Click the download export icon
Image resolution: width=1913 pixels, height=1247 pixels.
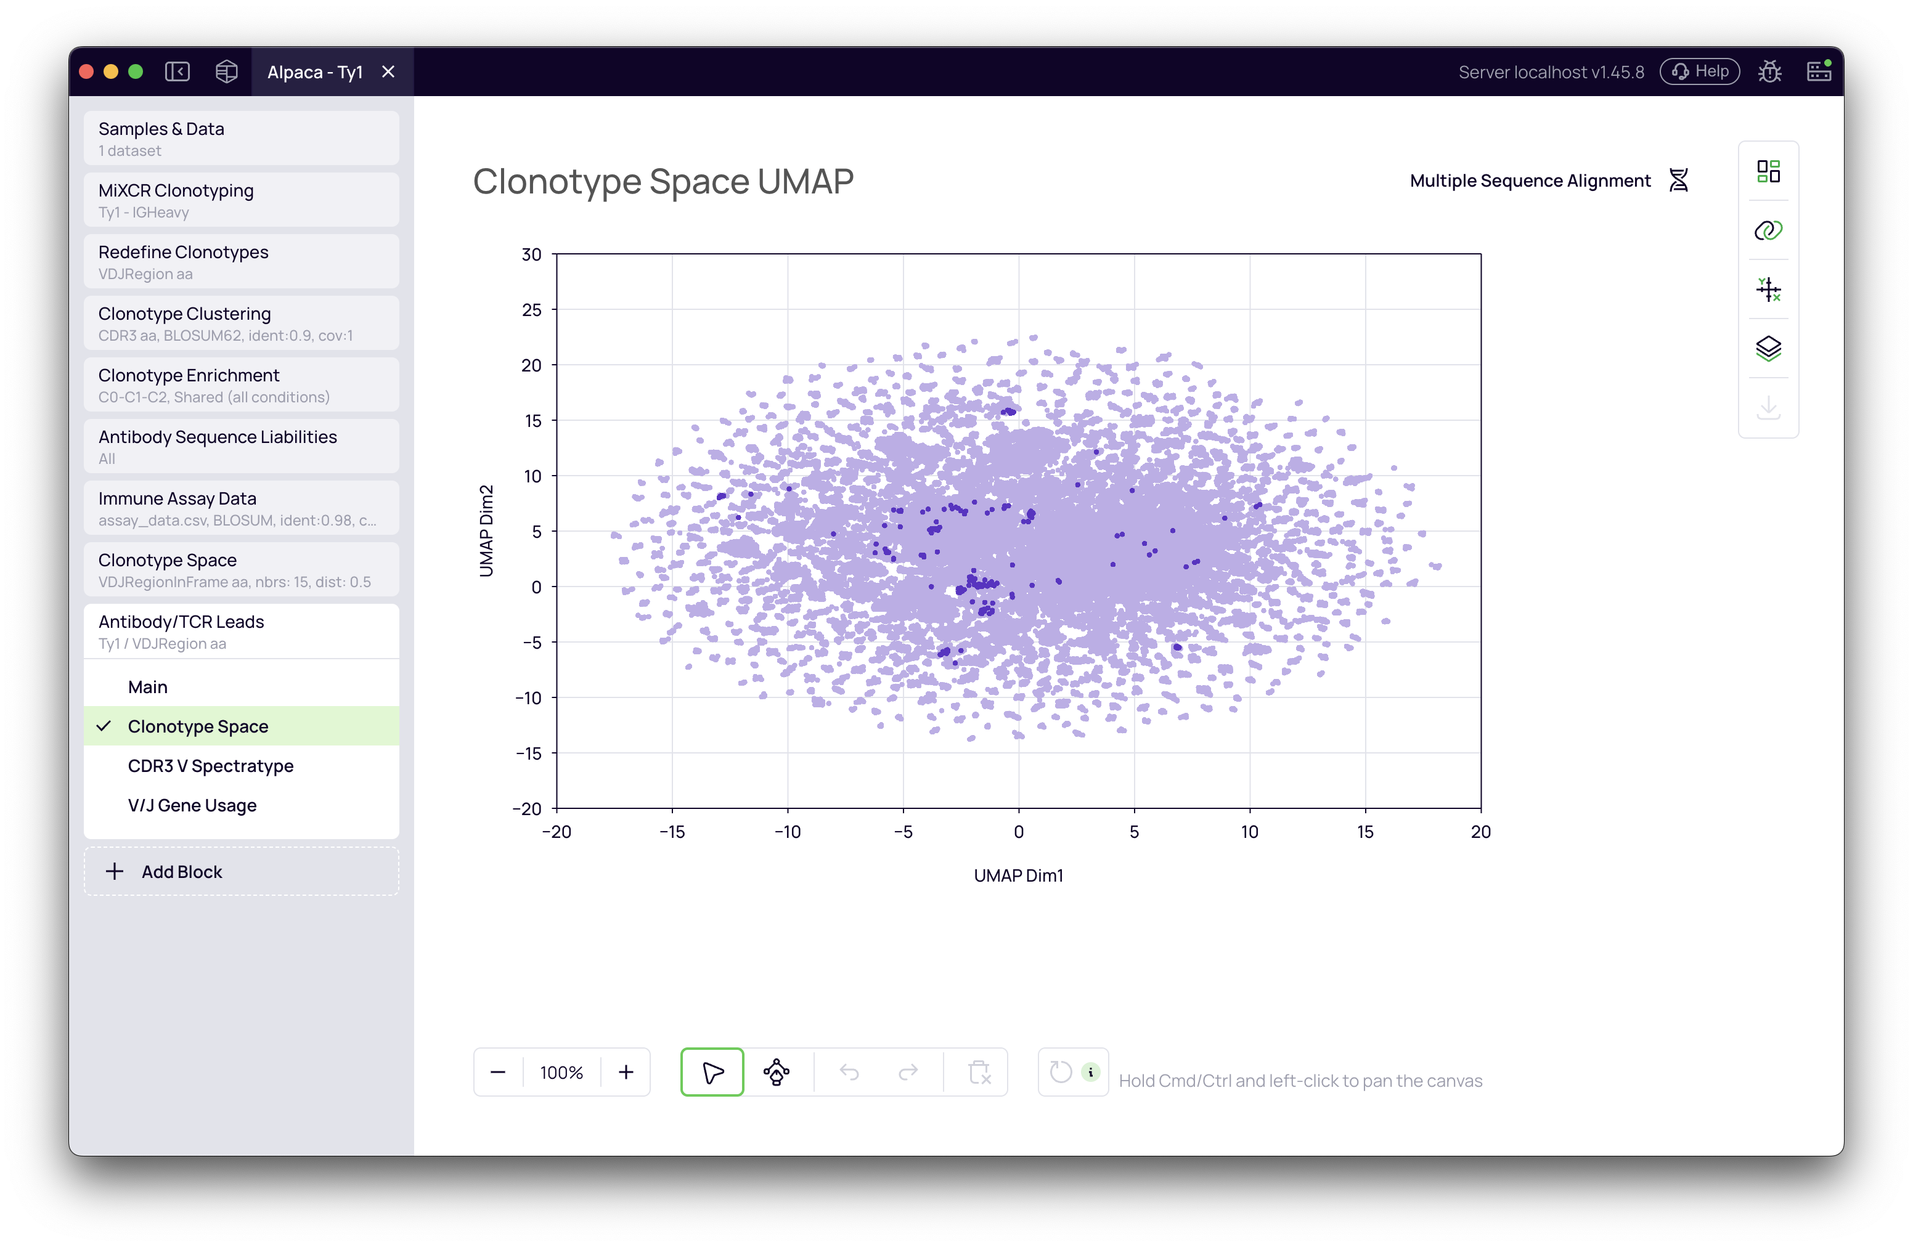(x=1768, y=407)
